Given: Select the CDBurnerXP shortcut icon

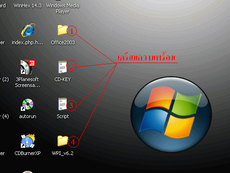Looking at the screenshot, I should (28, 141).
